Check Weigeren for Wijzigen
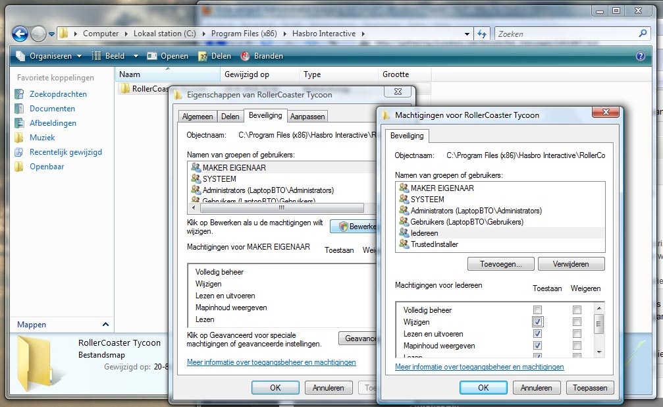663x407 pixels. pos(577,321)
